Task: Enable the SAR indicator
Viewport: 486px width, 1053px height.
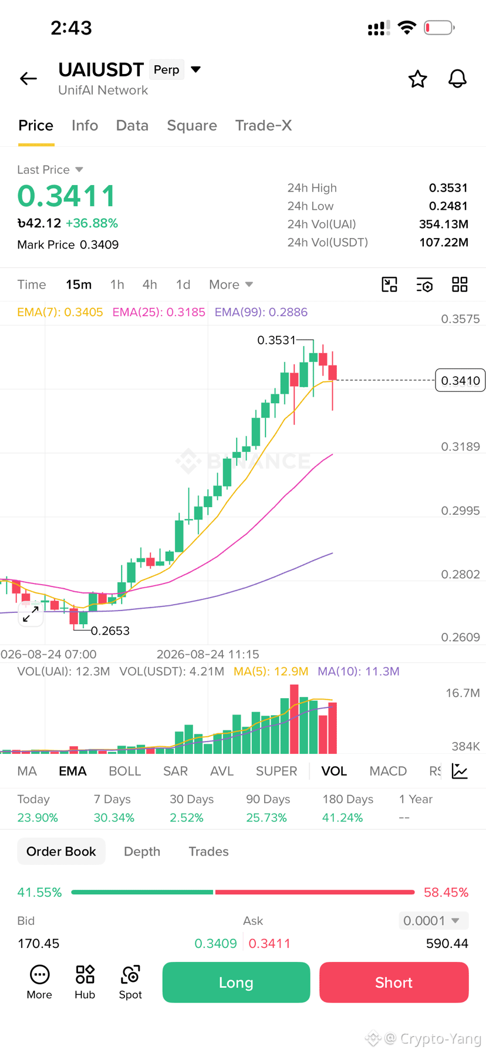Action: pyautogui.click(x=176, y=771)
